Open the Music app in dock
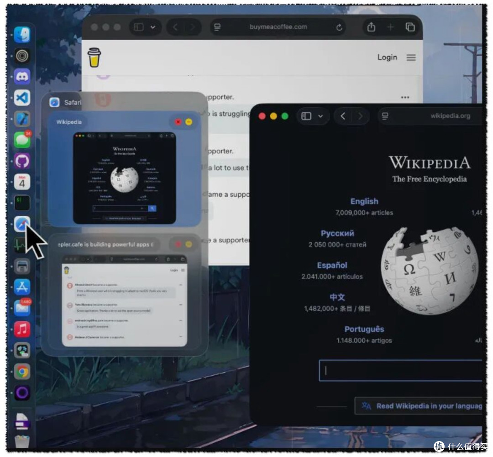 [x=22, y=329]
